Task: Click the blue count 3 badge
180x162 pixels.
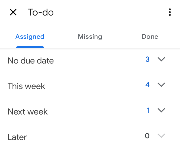Action: point(147,59)
